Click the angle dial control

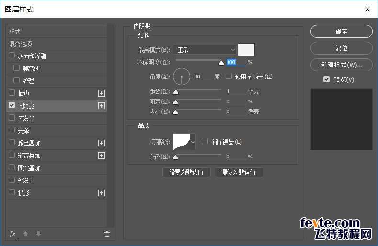182,77
